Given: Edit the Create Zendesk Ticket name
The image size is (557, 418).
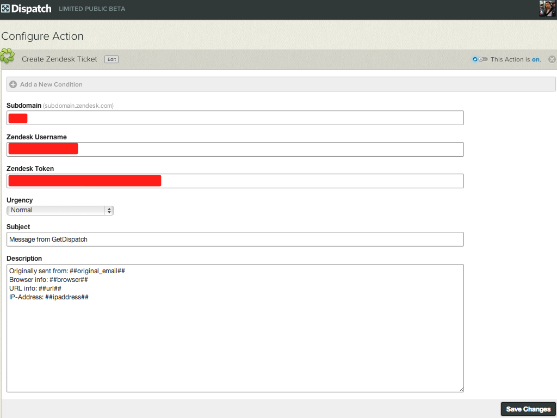Looking at the screenshot, I should point(111,59).
